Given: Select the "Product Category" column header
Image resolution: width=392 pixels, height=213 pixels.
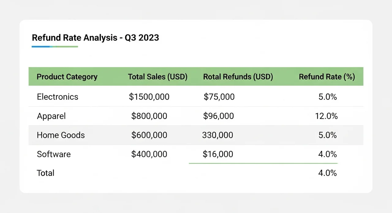Looking at the screenshot, I should (67, 77).
